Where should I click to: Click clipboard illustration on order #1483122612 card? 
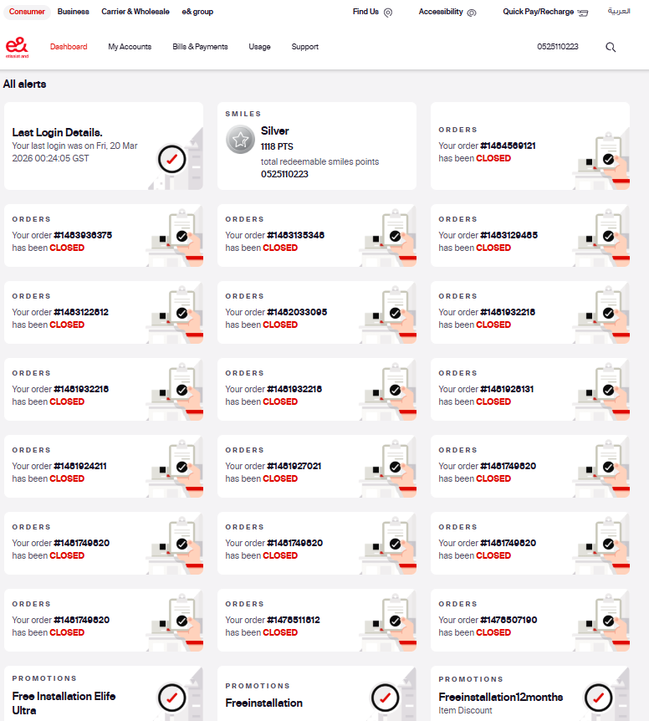coord(176,314)
